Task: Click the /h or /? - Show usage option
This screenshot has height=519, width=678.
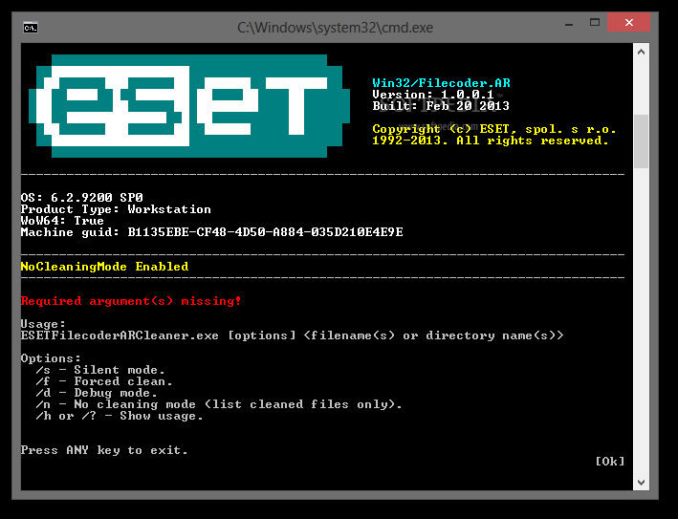Action: point(120,416)
